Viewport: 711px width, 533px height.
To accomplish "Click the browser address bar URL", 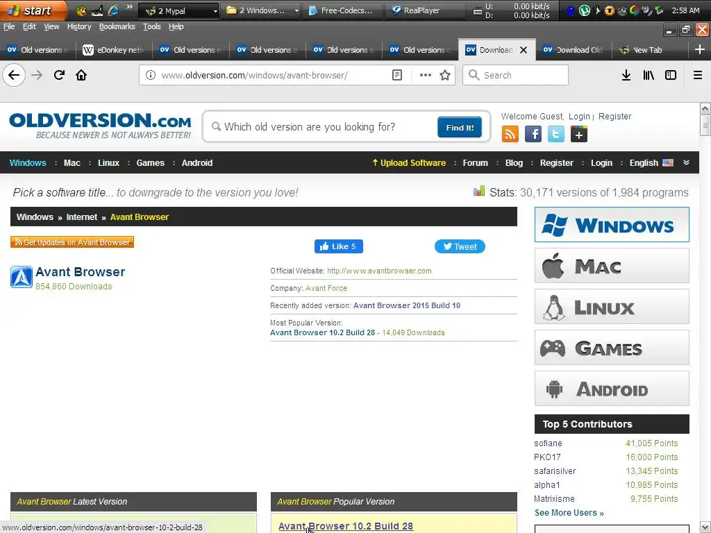I will 254,75.
